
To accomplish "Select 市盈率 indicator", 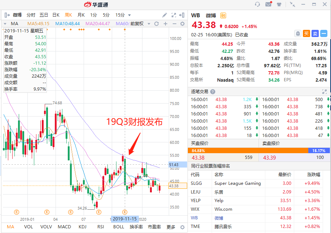I will pyautogui.click(x=154, y=227).
